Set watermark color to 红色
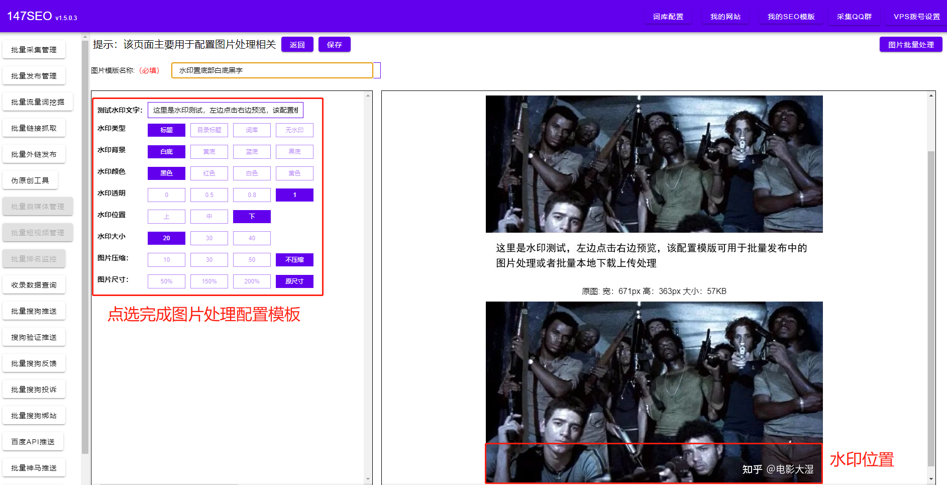The image size is (947, 485). (209, 173)
